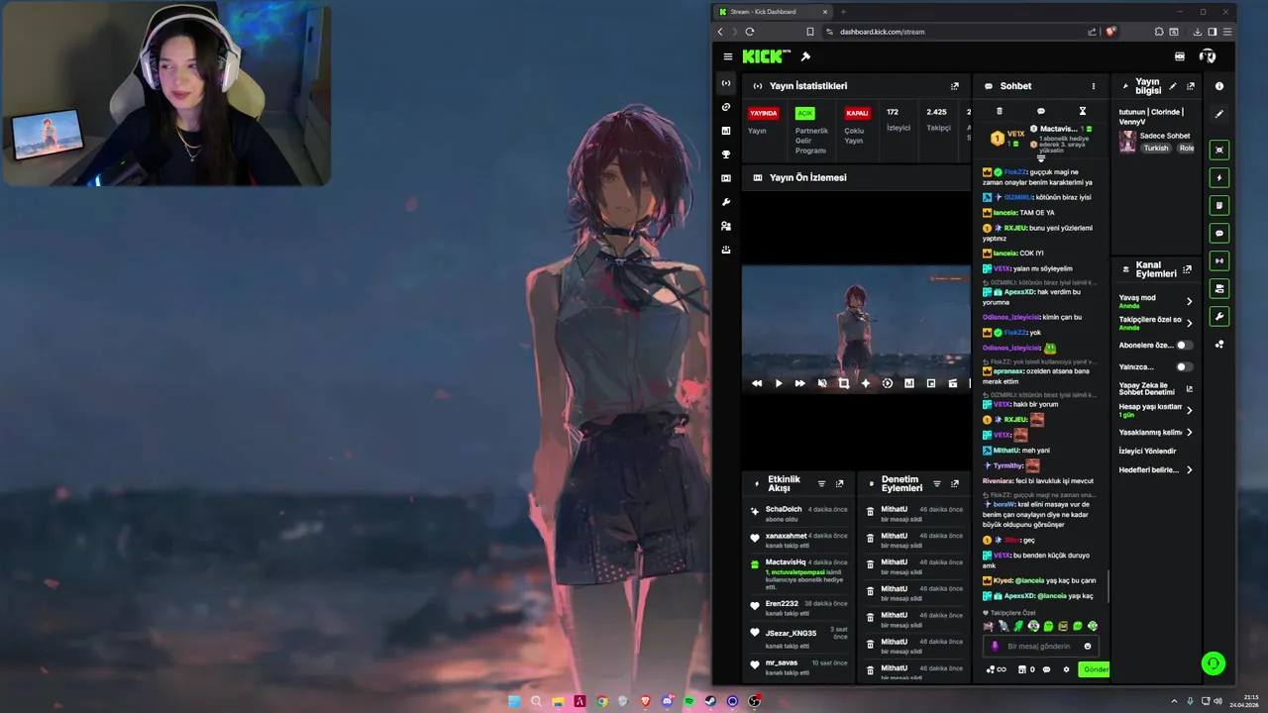This screenshot has width=1268, height=713.
Task: Click the chat bubble widget in right sidebar
Action: pyautogui.click(x=1219, y=234)
